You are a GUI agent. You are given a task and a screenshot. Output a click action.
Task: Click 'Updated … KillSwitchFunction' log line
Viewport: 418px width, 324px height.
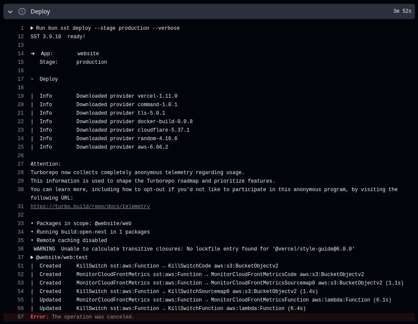168,309
